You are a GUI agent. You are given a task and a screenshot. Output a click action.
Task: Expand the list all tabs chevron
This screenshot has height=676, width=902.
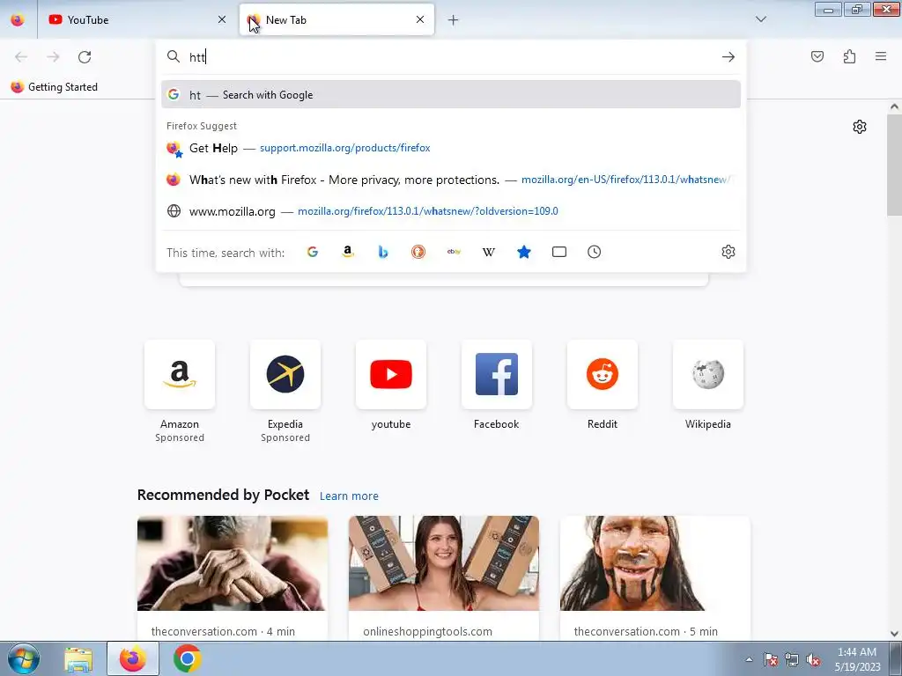tap(760, 19)
